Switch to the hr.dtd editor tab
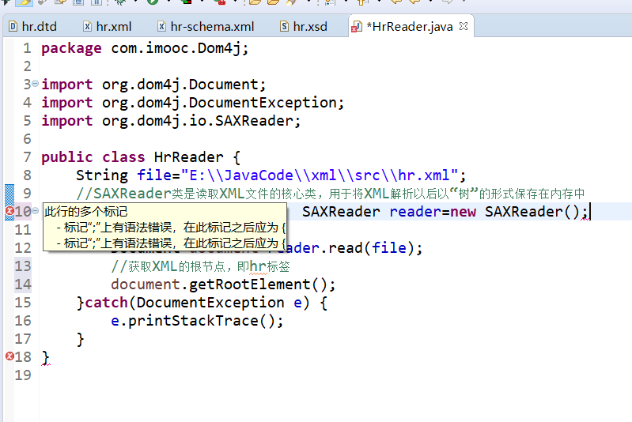This screenshot has width=632, height=422. point(33,27)
